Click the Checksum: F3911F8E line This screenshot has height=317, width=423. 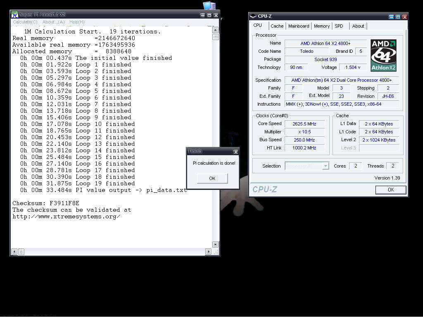click(x=46, y=203)
